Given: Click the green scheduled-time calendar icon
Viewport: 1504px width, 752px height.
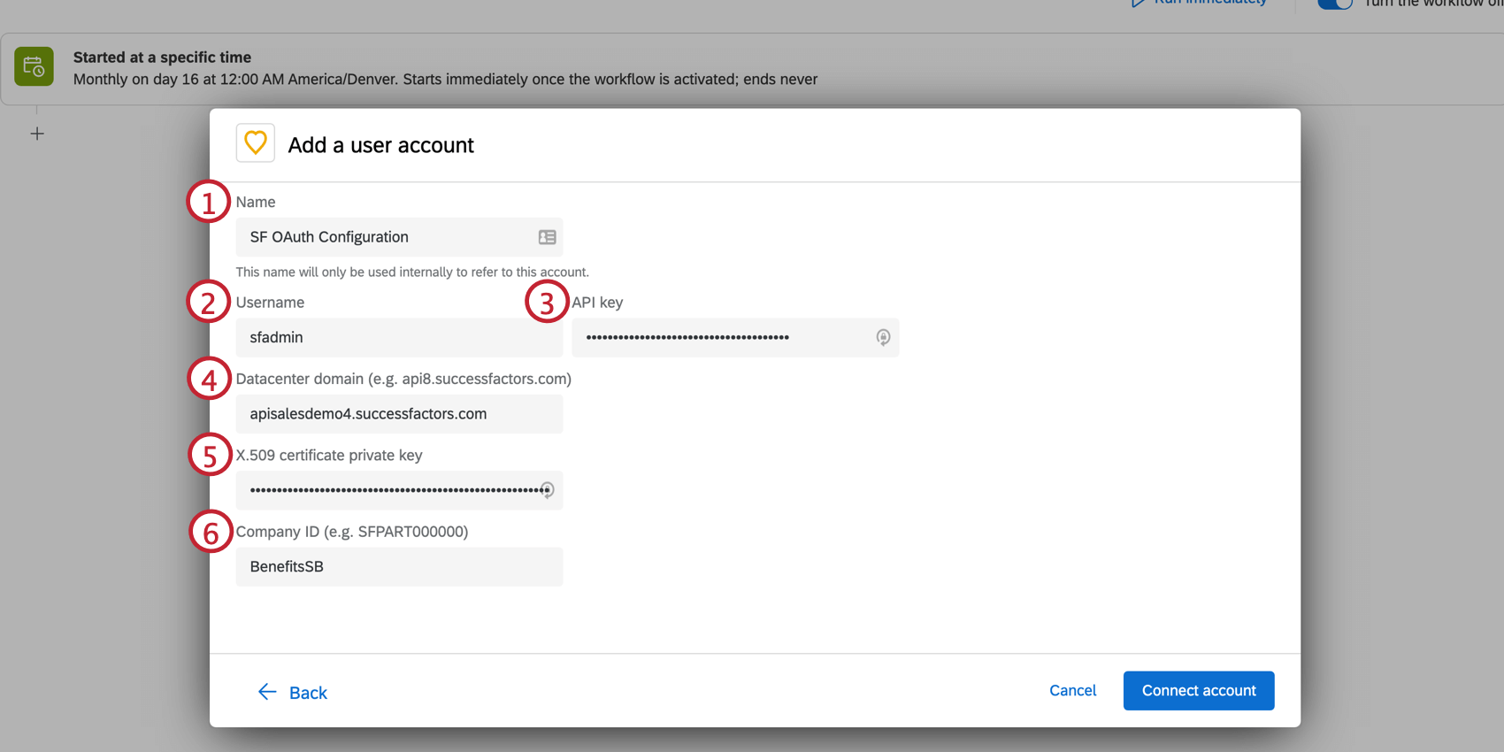Looking at the screenshot, I should (x=35, y=67).
